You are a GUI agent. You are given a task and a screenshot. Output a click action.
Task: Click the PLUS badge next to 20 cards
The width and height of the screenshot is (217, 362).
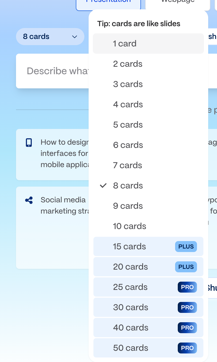[186, 267]
